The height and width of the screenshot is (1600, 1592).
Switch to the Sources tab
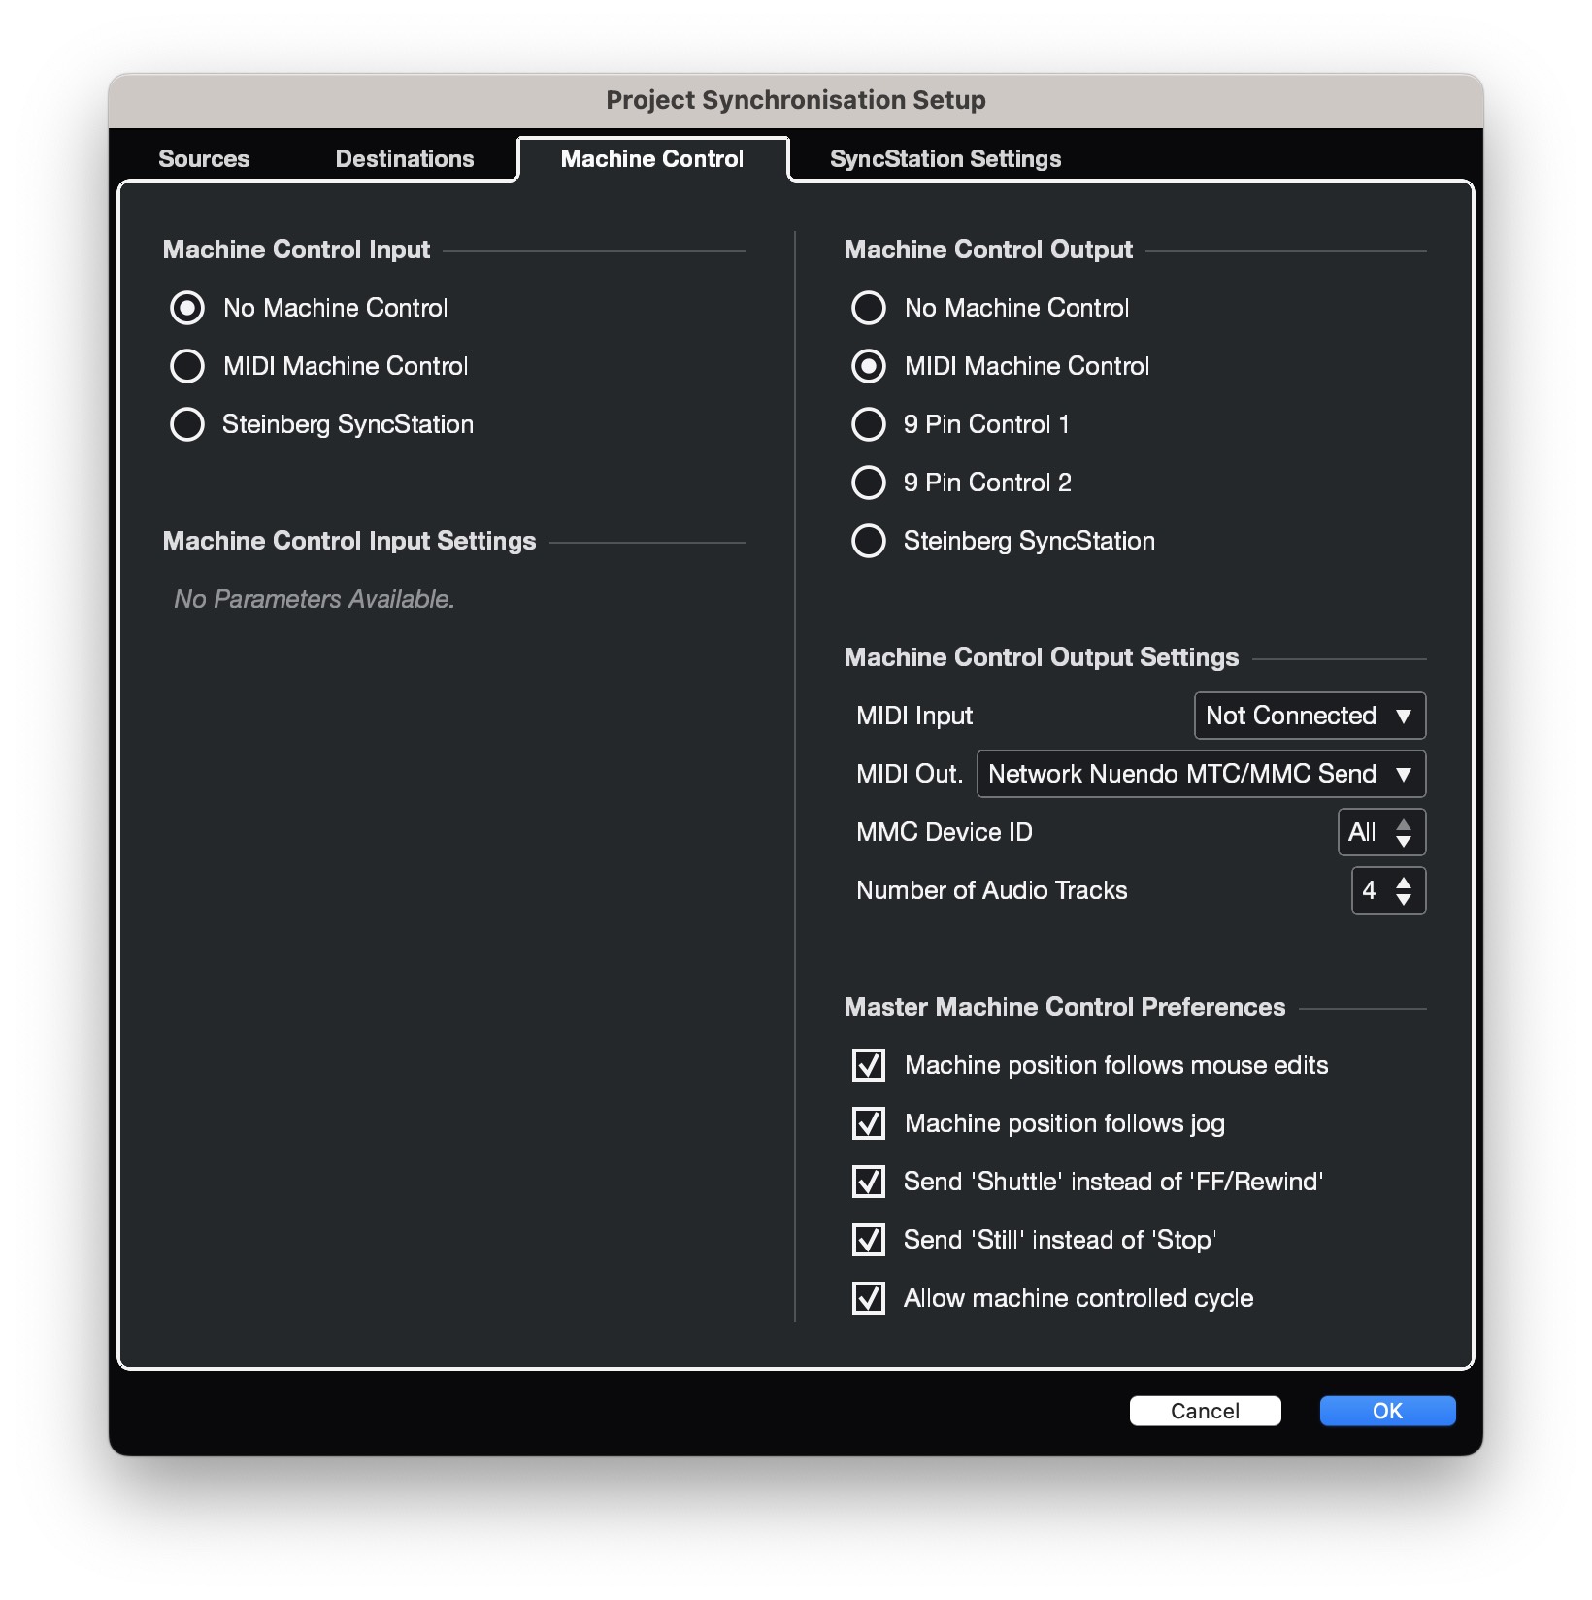pyautogui.click(x=204, y=158)
